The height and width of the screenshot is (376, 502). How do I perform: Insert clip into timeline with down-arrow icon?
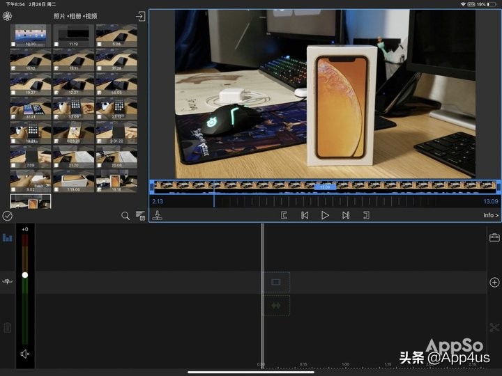pos(157,215)
